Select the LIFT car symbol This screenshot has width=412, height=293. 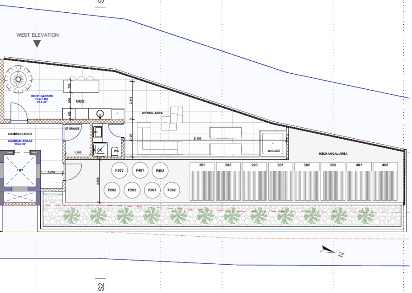pyautogui.click(x=19, y=170)
